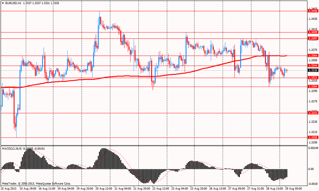Screen dimensions: 319x191
Task: Click the 21 Aug 20:00 time label
Action: (x=142, y=188)
